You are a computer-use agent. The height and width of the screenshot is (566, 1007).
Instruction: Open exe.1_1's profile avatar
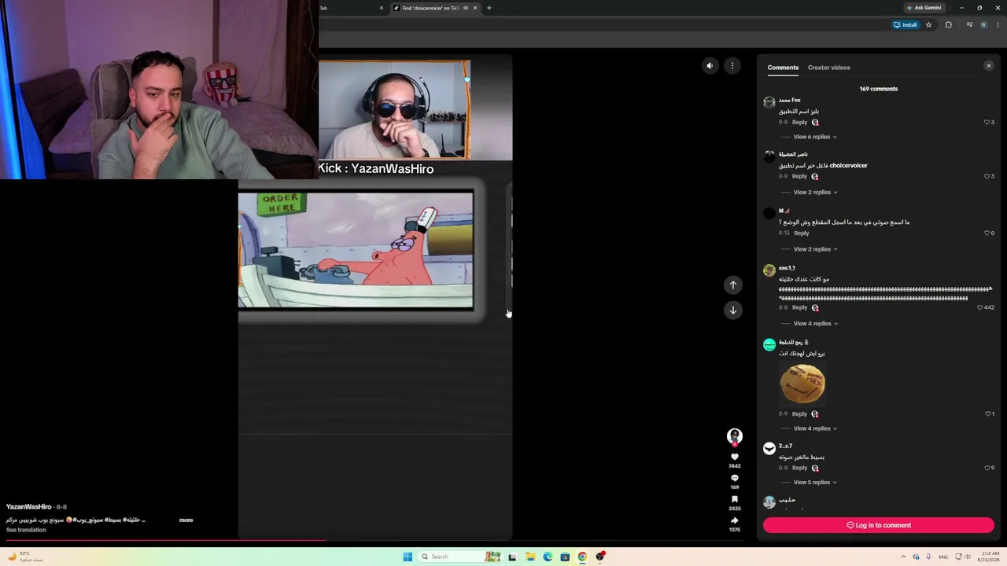[769, 270]
